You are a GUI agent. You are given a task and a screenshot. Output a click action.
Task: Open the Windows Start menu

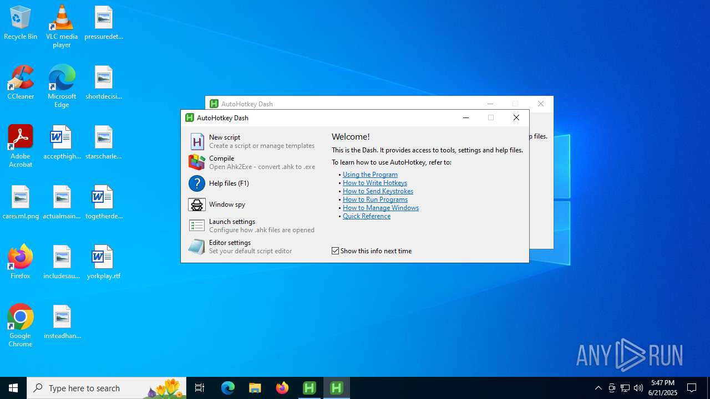tap(13, 388)
